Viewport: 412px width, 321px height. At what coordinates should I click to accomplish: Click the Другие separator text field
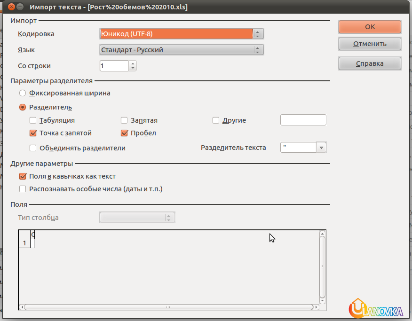pyautogui.click(x=303, y=120)
